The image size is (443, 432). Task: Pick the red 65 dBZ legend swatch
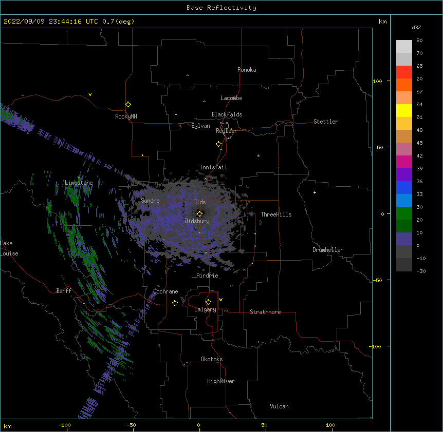tap(404, 72)
